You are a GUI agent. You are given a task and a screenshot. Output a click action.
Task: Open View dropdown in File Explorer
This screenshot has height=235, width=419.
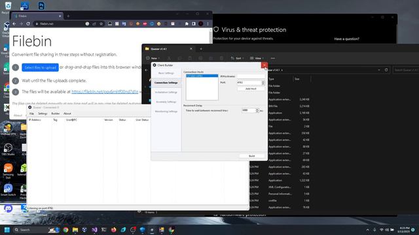pos(257,58)
